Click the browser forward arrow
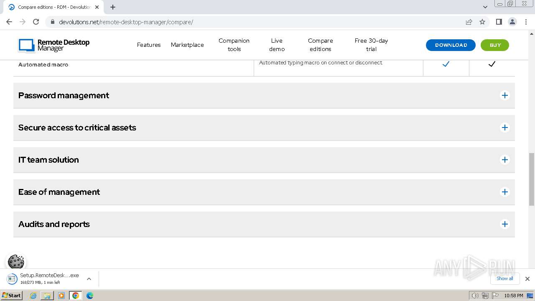 click(x=23, y=22)
